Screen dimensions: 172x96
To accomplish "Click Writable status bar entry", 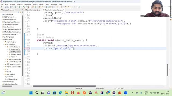I will [x=79, y=88].
